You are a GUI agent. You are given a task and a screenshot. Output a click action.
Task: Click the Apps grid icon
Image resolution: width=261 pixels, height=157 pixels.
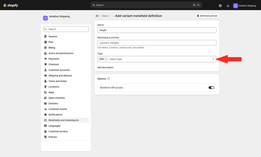(x=45, y=93)
